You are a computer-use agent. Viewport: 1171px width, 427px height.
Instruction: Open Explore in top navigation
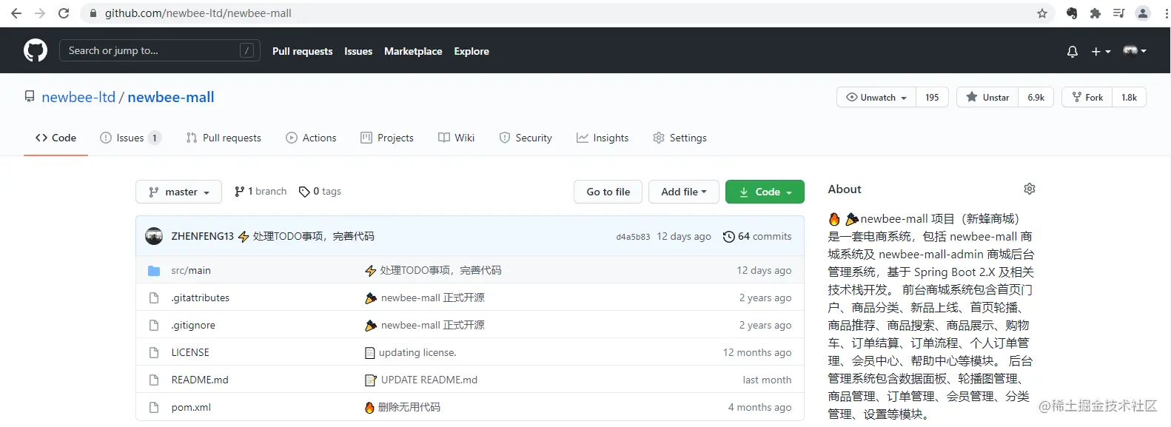[472, 51]
